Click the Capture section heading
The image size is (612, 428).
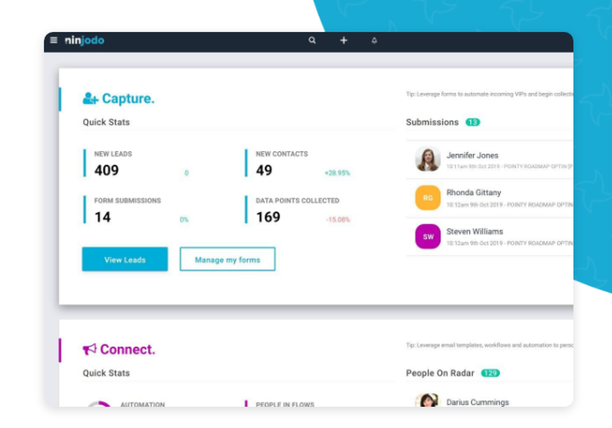tap(129, 98)
